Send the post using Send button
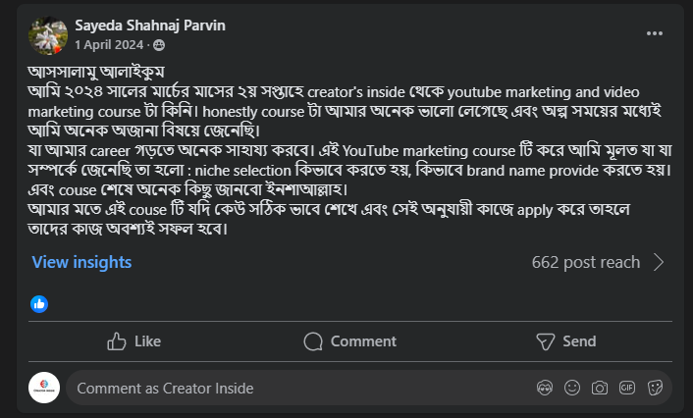 point(565,341)
